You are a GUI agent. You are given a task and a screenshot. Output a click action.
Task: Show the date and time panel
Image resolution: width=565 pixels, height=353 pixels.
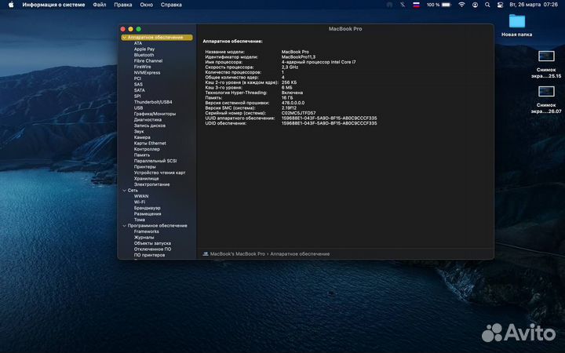(534, 5)
